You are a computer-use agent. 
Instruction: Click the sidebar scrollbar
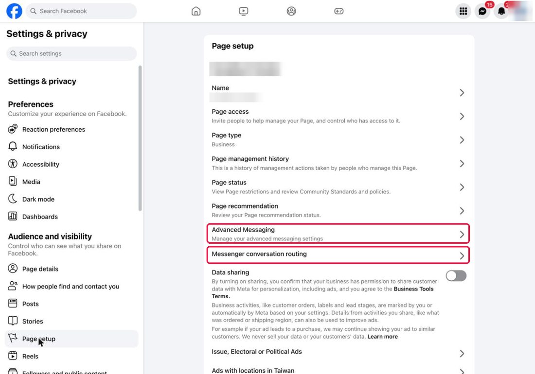[140, 138]
